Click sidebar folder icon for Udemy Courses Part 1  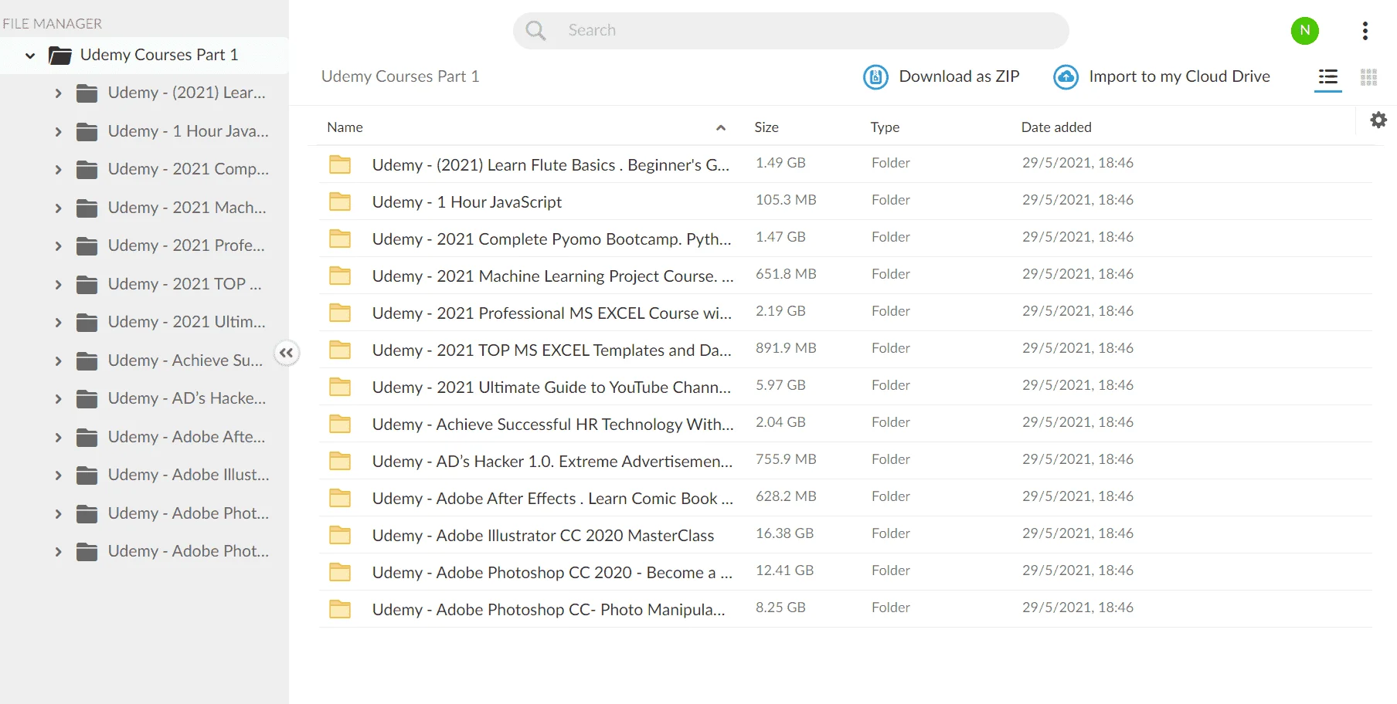(x=60, y=55)
